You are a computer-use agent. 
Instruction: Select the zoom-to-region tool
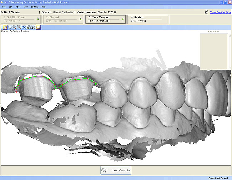point(19,27)
